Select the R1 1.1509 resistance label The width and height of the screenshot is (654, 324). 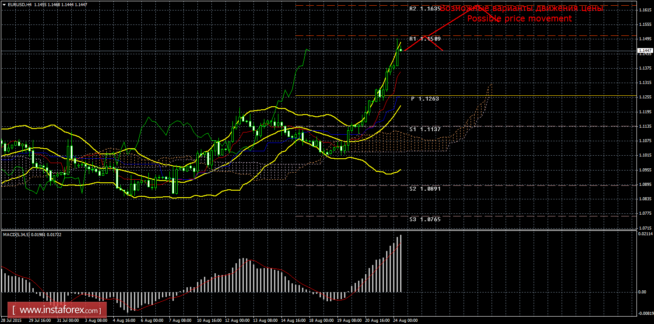(x=425, y=39)
